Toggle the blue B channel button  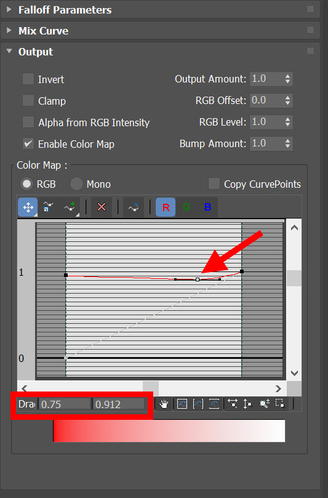[207, 207]
